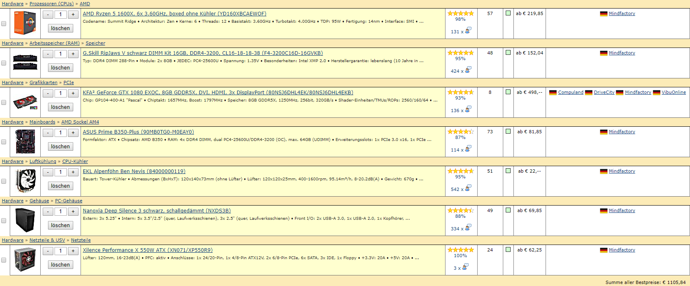Tick the left selection checkbox for Ben Nevis row
Viewport: 690px width, 286px height.
(x=4, y=181)
